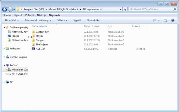Select Microsoft Flight Simulator X breadcrumb
The width and height of the screenshot is (179, 112).
(x=63, y=9)
